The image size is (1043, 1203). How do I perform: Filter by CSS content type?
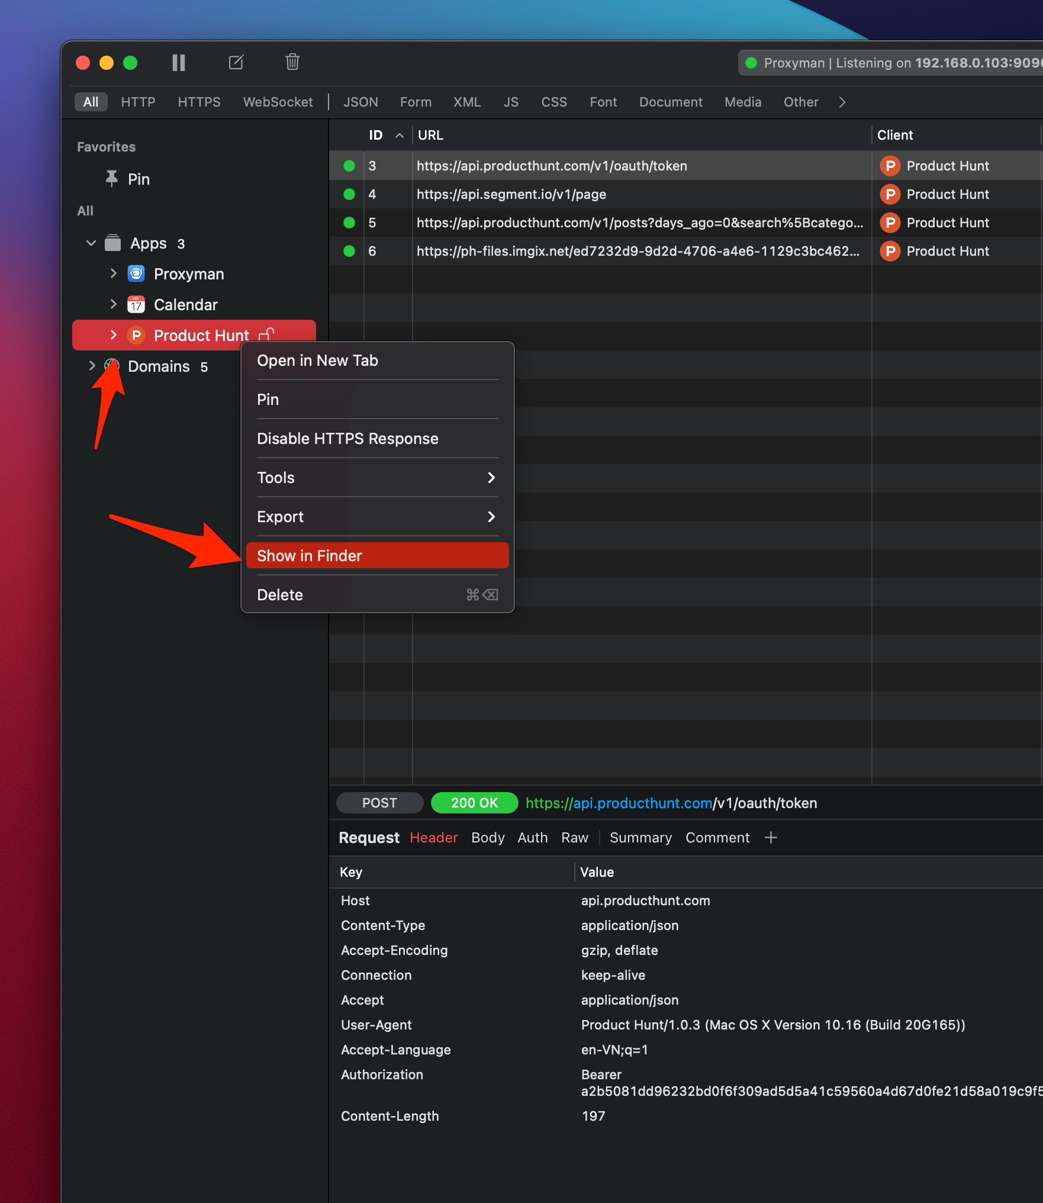[x=554, y=102]
